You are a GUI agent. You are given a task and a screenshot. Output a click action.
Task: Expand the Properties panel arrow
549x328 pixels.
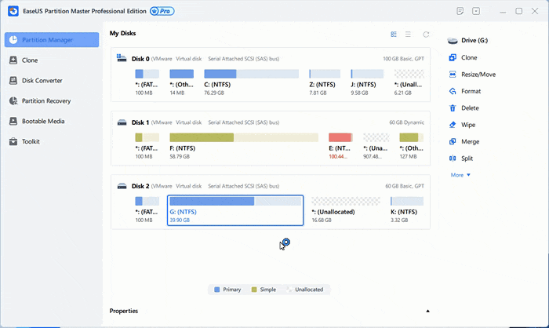(x=427, y=312)
